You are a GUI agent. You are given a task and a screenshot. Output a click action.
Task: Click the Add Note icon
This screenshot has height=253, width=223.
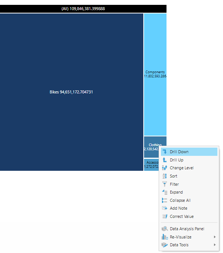165,208
